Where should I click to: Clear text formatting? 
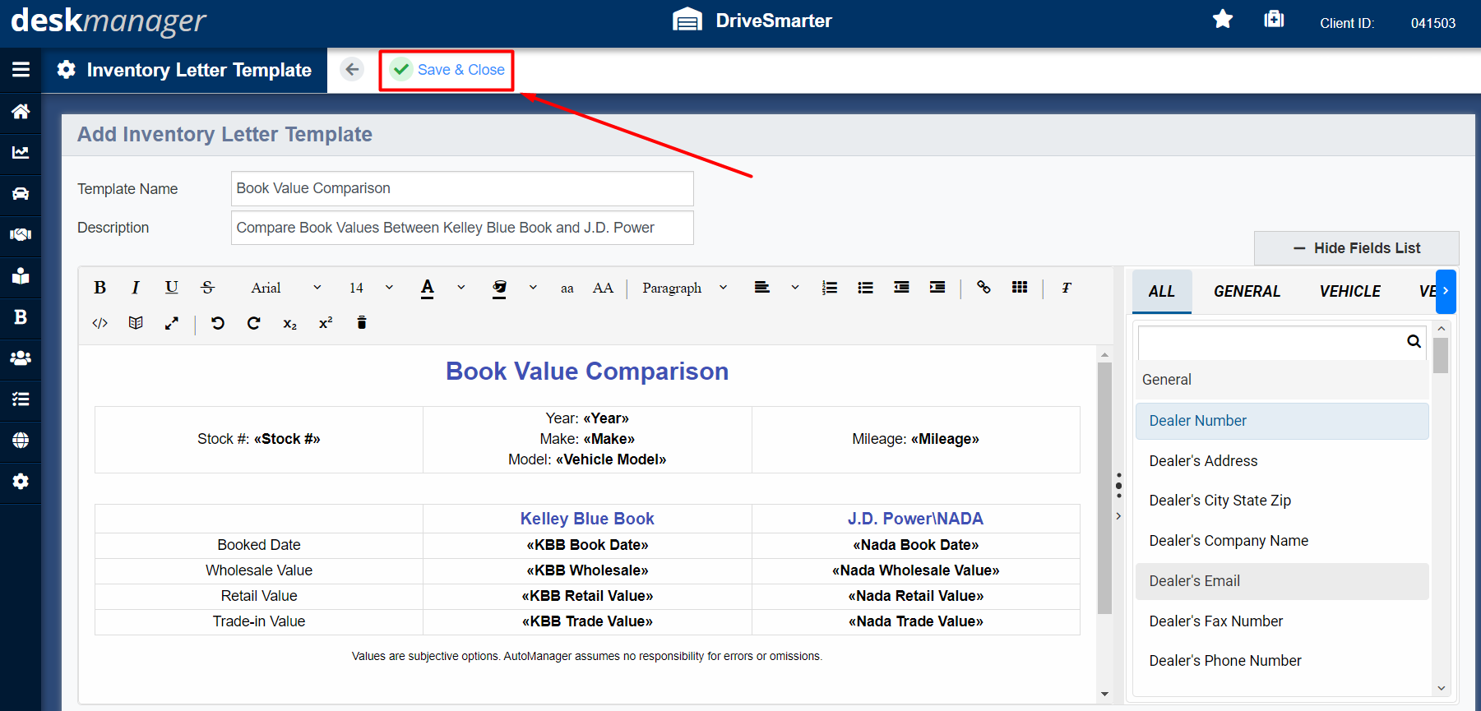(1066, 288)
